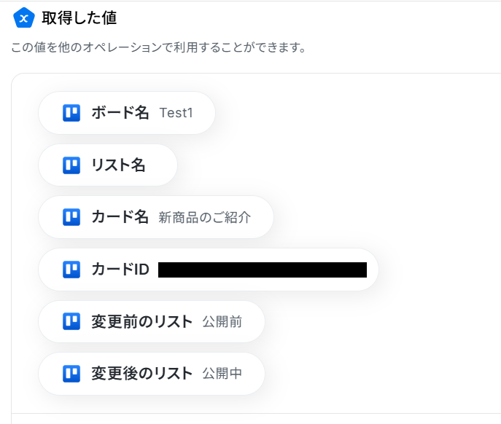
Task: Select the 変更前のリスト label
Action: pos(141,321)
